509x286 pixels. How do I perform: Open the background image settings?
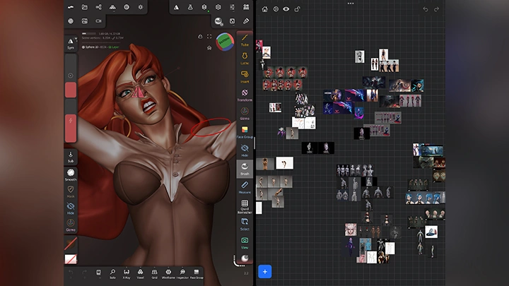[x=84, y=21]
